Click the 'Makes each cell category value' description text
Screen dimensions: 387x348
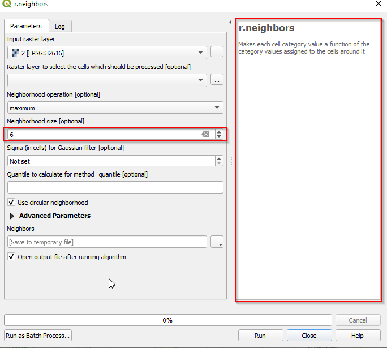point(304,48)
